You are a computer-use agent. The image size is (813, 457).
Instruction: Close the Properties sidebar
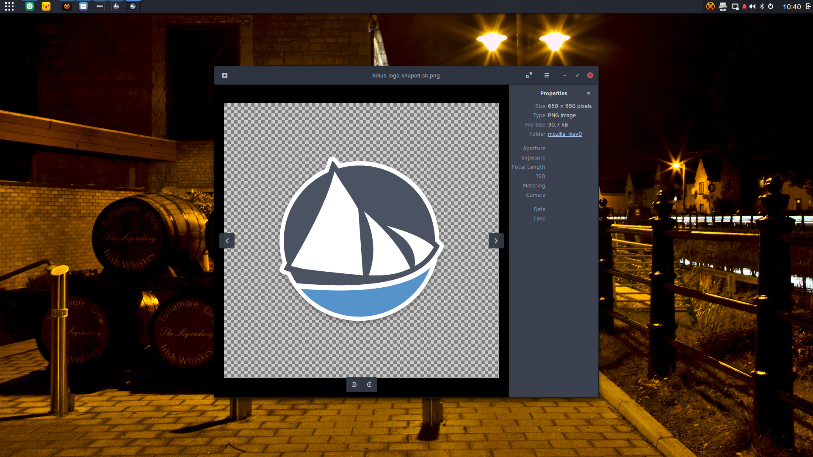point(589,93)
